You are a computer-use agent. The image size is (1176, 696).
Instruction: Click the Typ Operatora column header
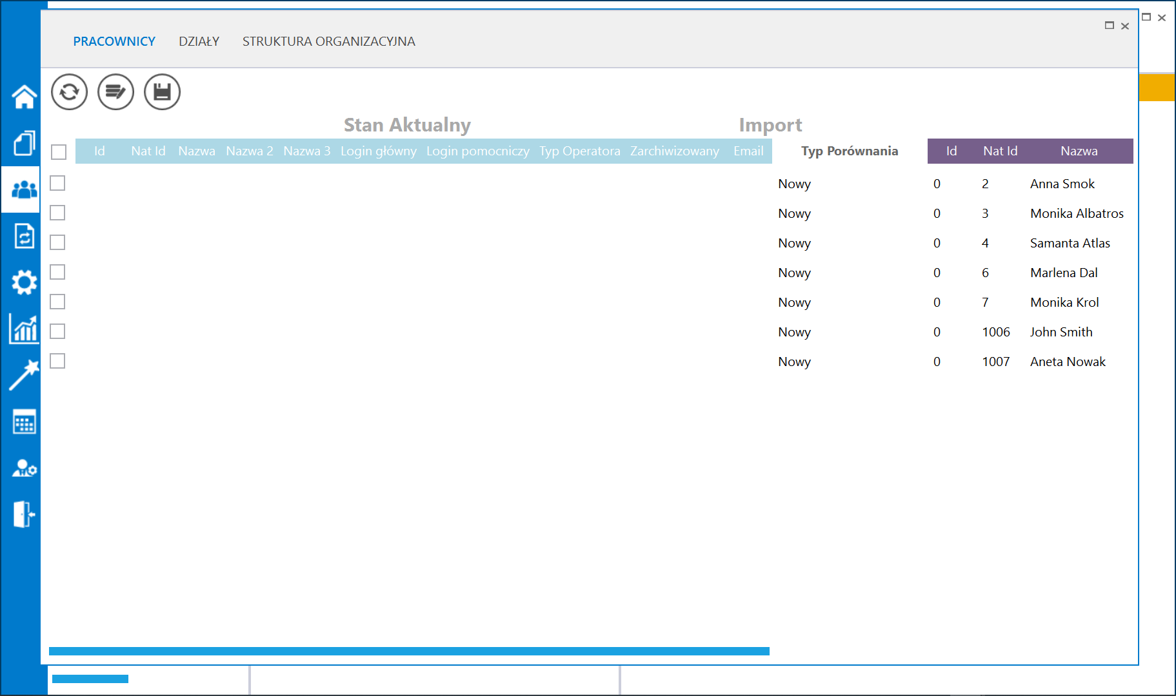(x=580, y=151)
